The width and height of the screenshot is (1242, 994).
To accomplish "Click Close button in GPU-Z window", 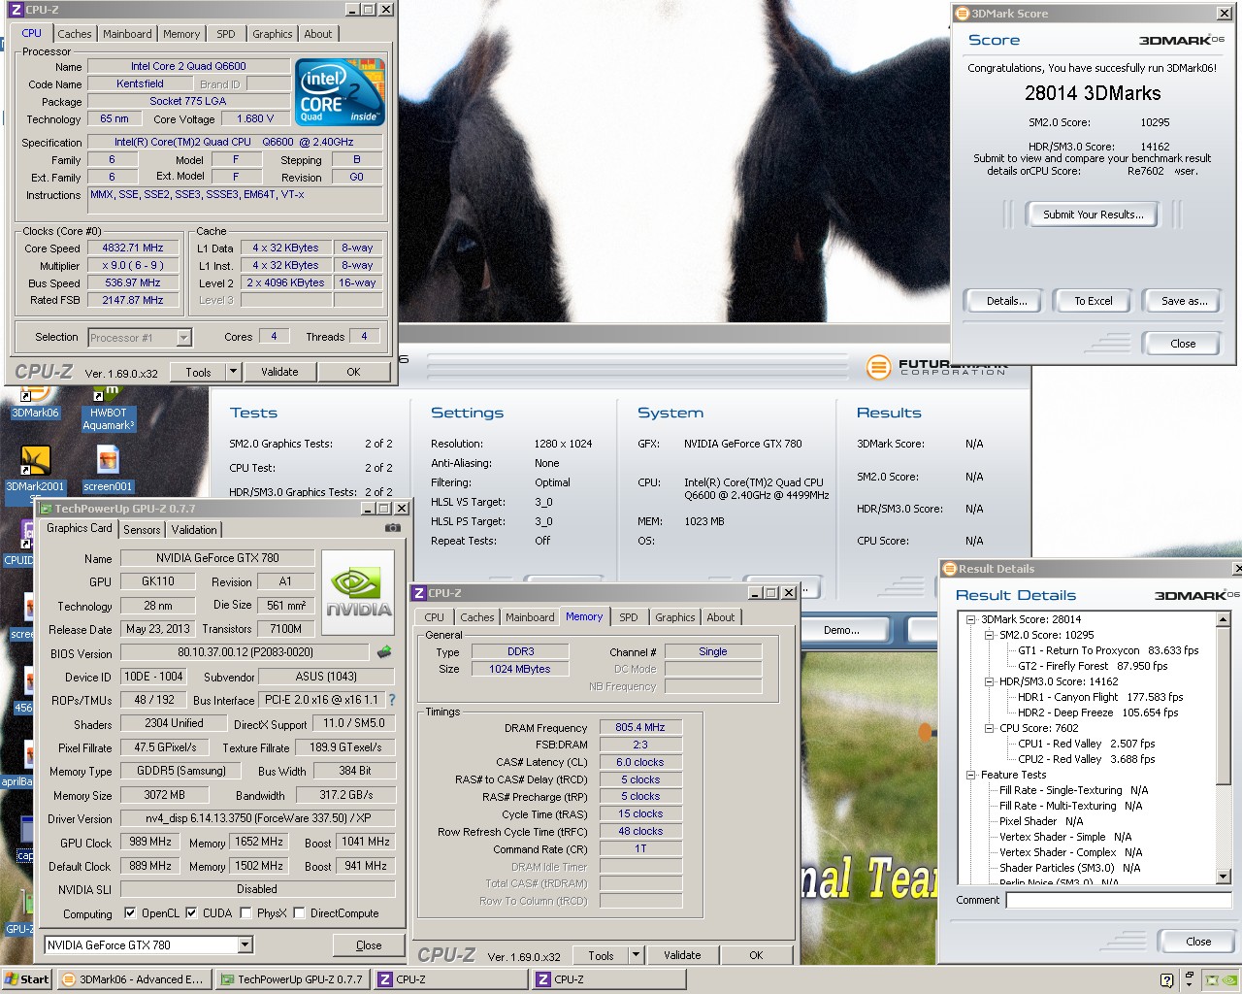I will (x=369, y=945).
